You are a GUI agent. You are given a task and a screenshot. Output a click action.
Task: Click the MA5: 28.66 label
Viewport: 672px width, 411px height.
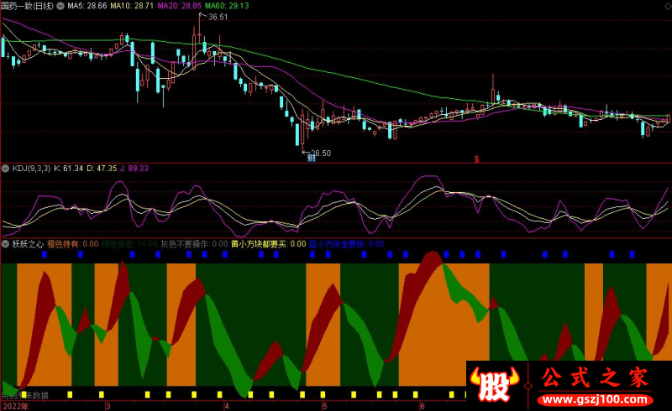[87, 6]
